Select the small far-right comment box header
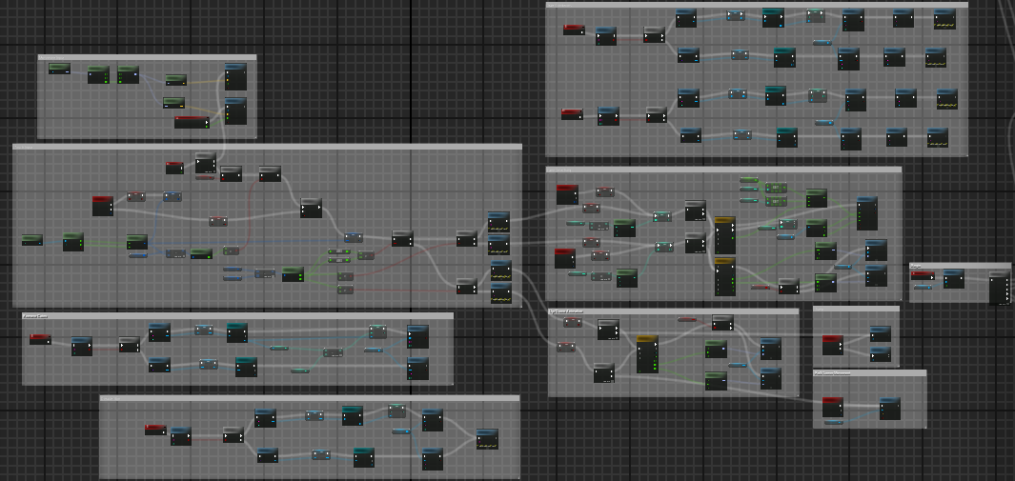The width and height of the screenshot is (1015, 481). pos(960,267)
